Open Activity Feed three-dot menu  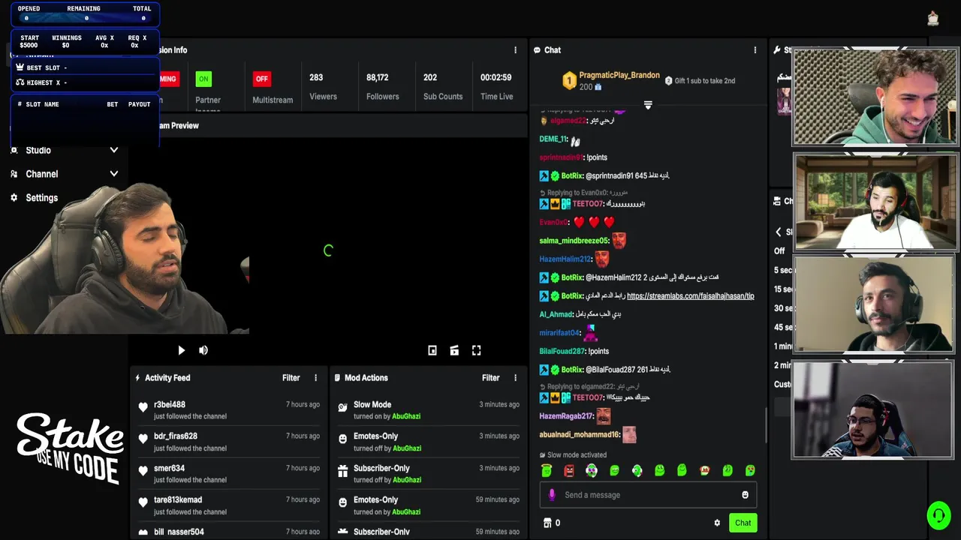click(315, 378)
